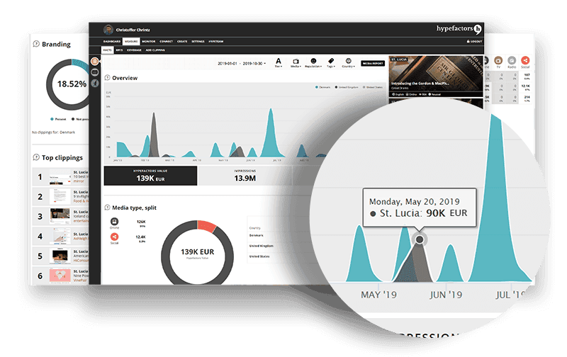Click the Radio media type icon
The width and height of the screenshot is (567, 357).
(x=512, y=62)
